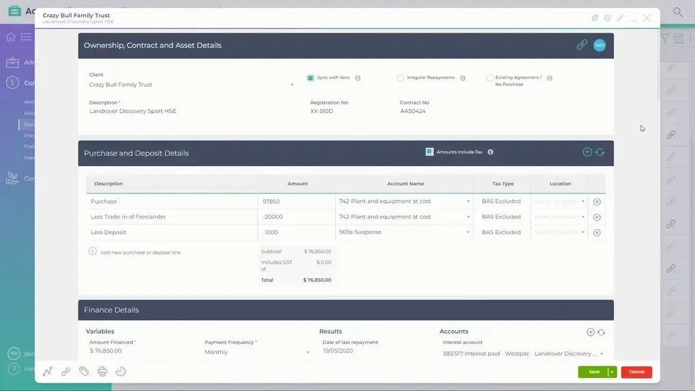Click the Xero badge in Ownership header

click(600, 45)
